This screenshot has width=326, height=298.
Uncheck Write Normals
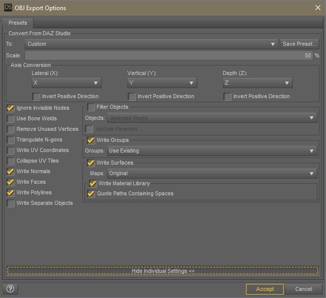tap(11, 172)
